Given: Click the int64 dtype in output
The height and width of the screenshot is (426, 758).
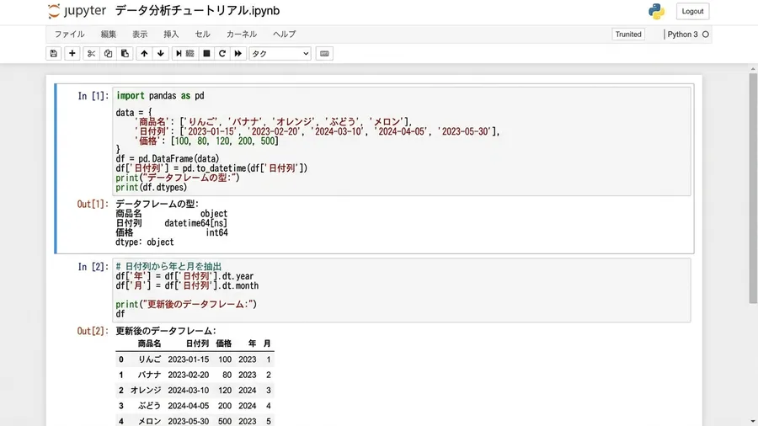Looking at the screenshot, I should point(216,233).
